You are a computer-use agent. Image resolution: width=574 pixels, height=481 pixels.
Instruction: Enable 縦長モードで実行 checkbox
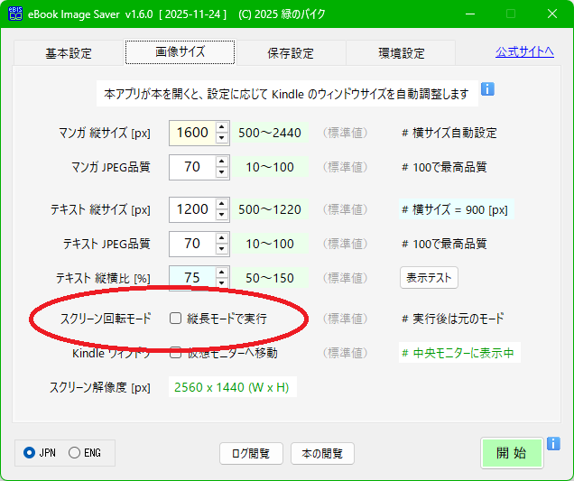click(x=175, y=319)
